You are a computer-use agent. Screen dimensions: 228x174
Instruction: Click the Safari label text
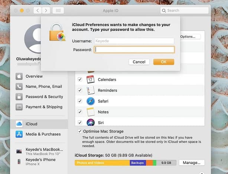[x=103, y=101]
